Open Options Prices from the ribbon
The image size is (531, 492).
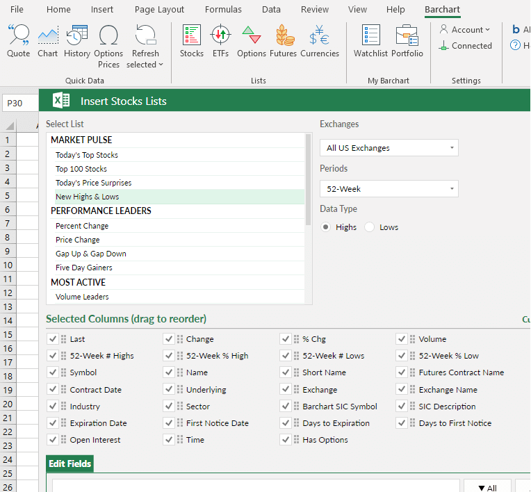pyautogui.click(x=108, y=46)
